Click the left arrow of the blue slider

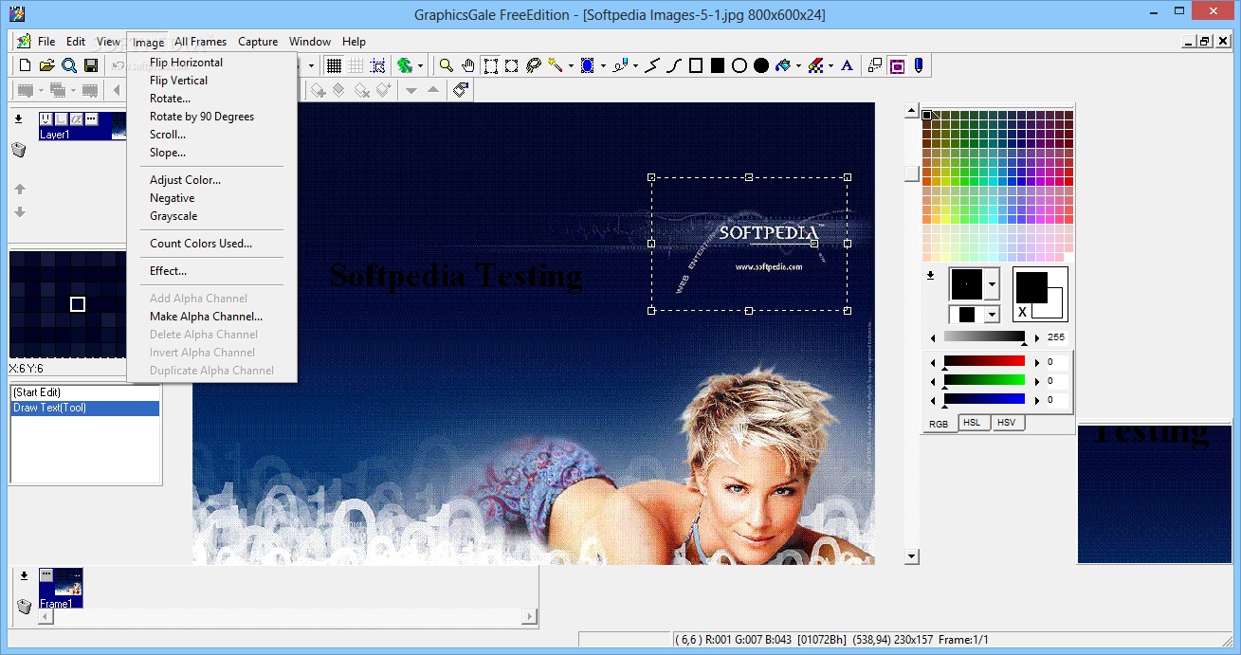(933, 400)
